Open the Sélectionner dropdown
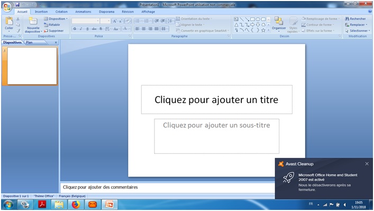The image size is (374, 211). coord(358,31)
